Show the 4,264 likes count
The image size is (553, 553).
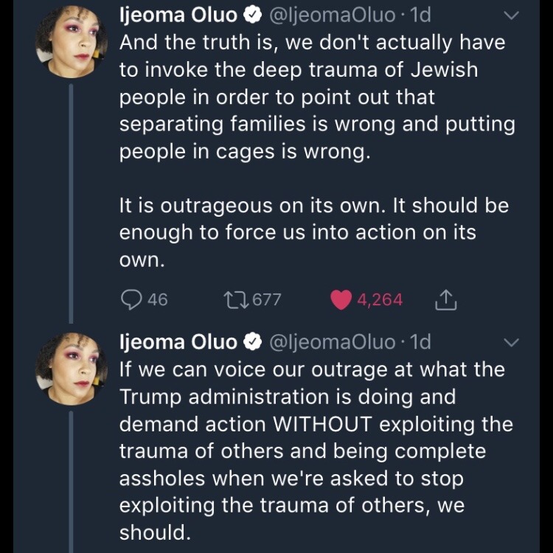click(380, 299)
